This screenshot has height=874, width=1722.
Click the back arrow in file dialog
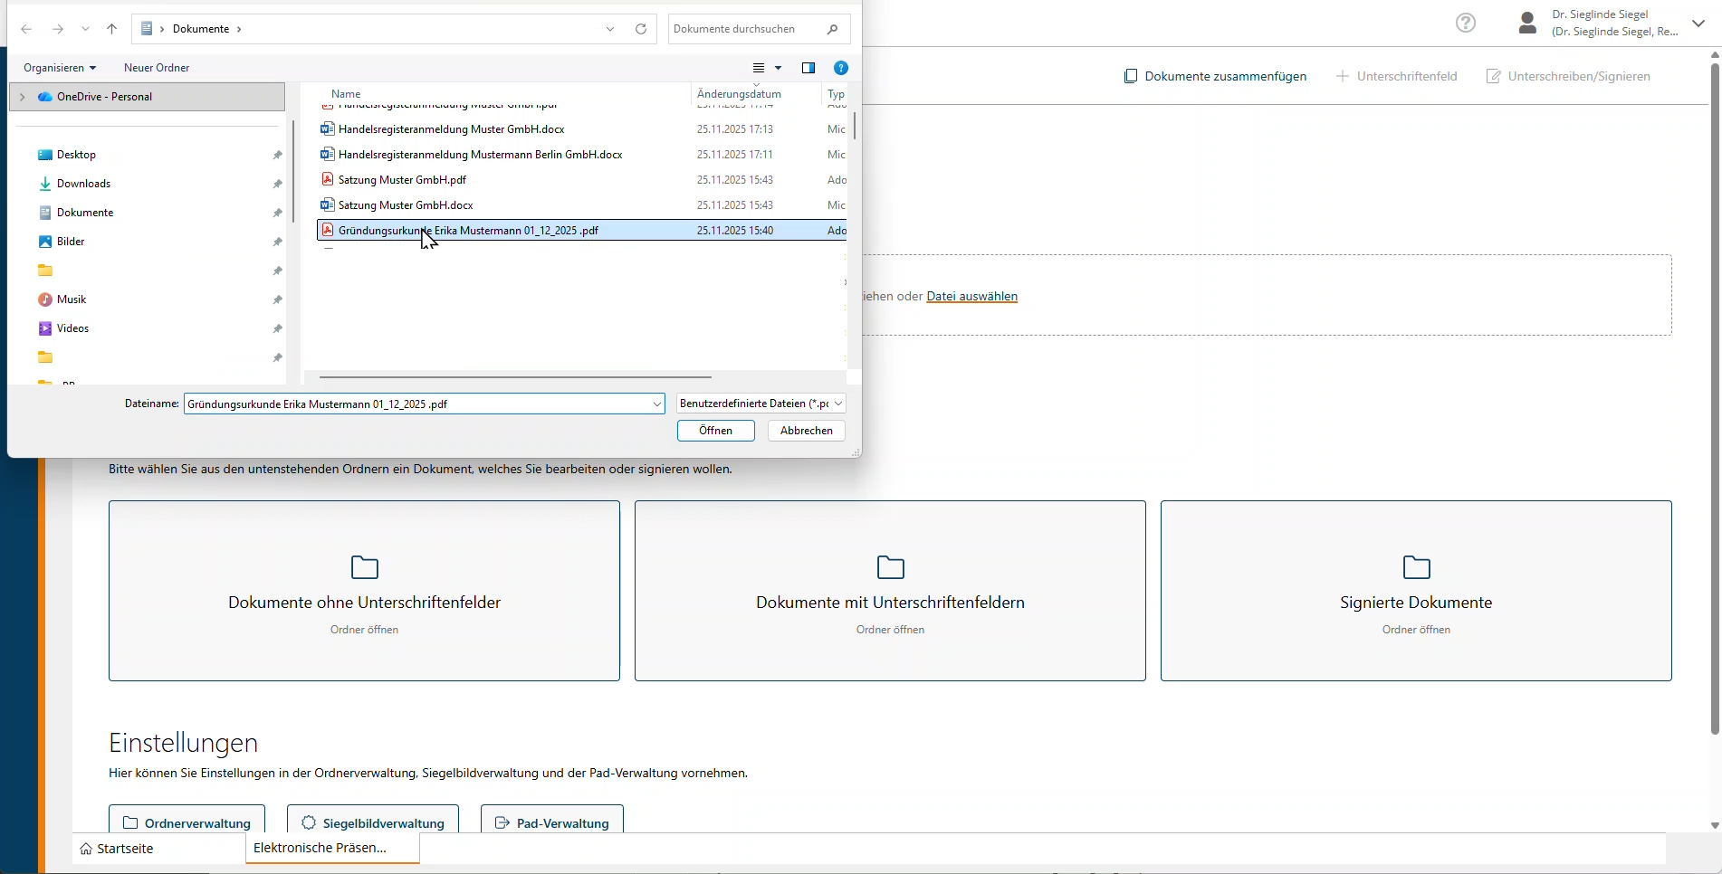pyautogui.click(x=27, y=29)
